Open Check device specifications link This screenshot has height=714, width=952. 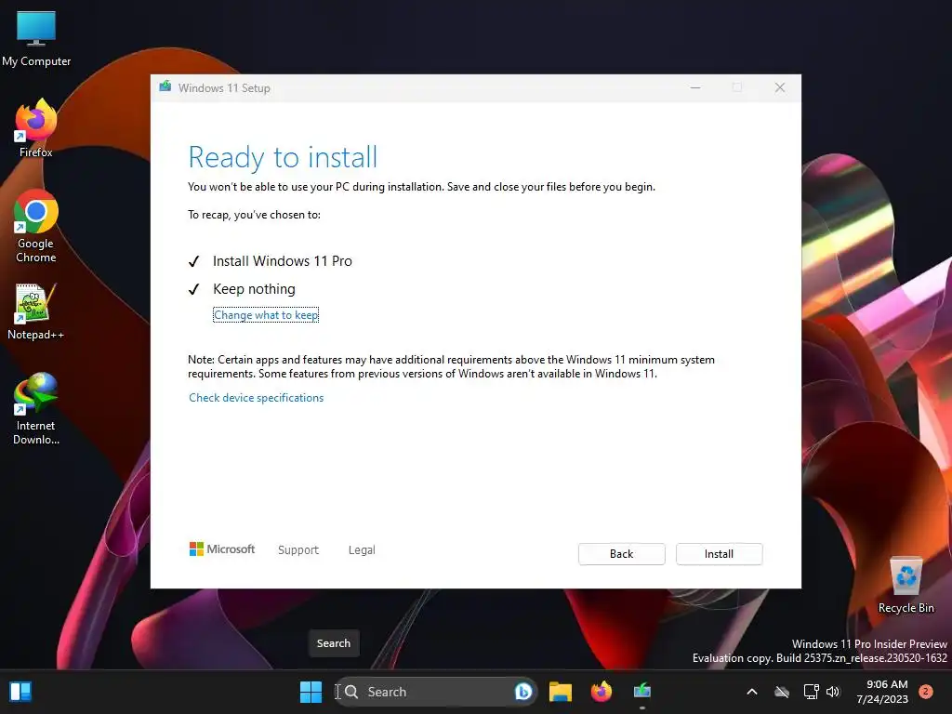click(x=257, y=398)
